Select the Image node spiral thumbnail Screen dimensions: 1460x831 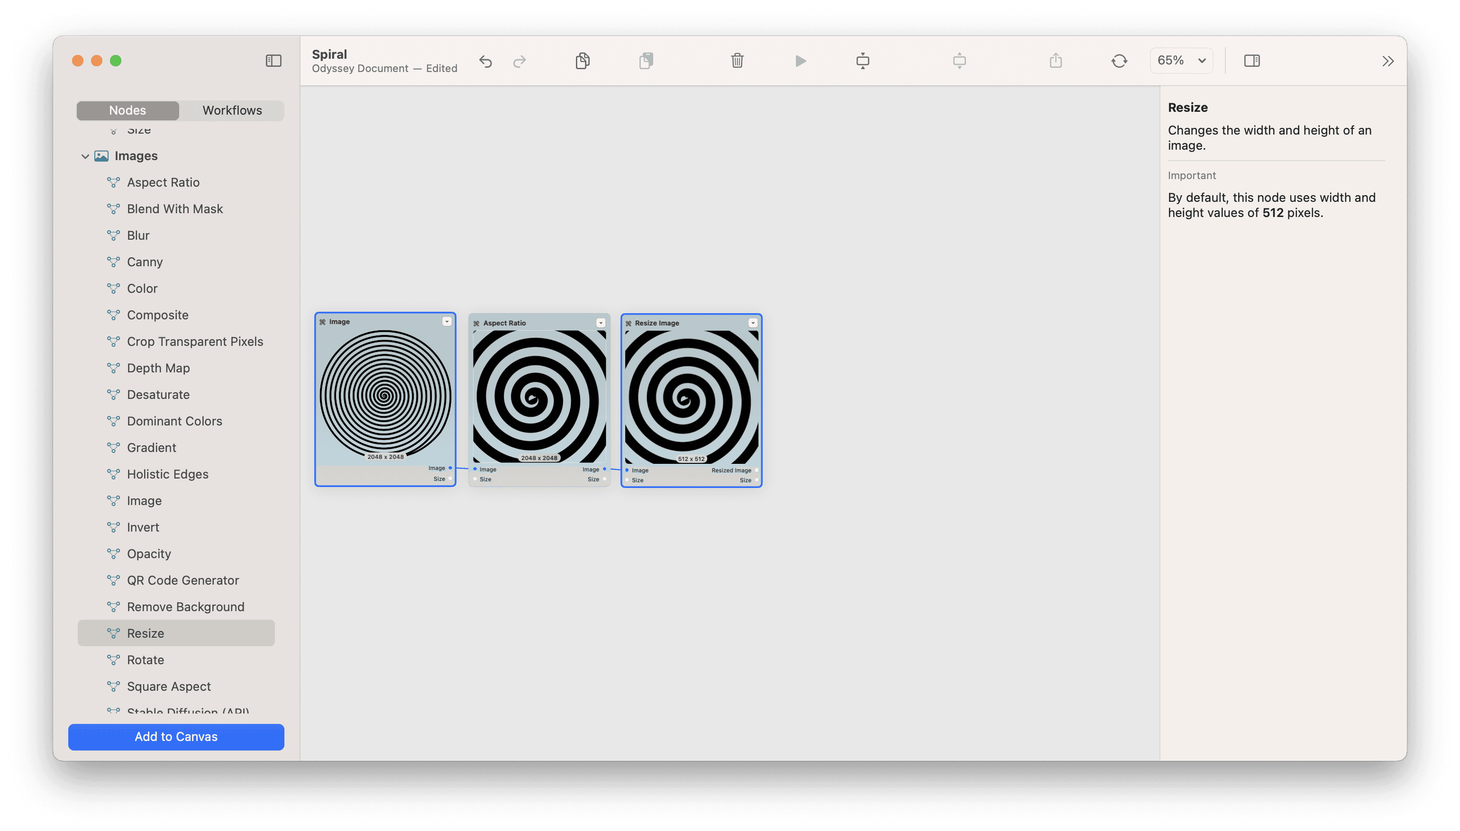(x=385, y=395)
